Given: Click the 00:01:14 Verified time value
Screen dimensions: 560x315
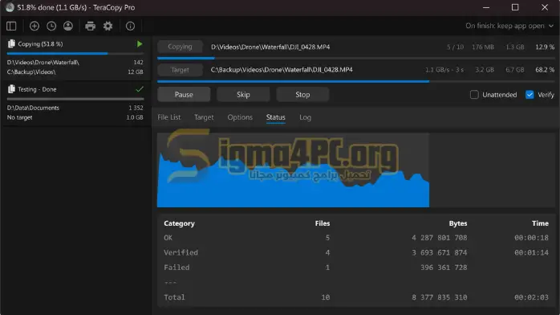Looking at the screenshot, I should [x=531, y=252].
